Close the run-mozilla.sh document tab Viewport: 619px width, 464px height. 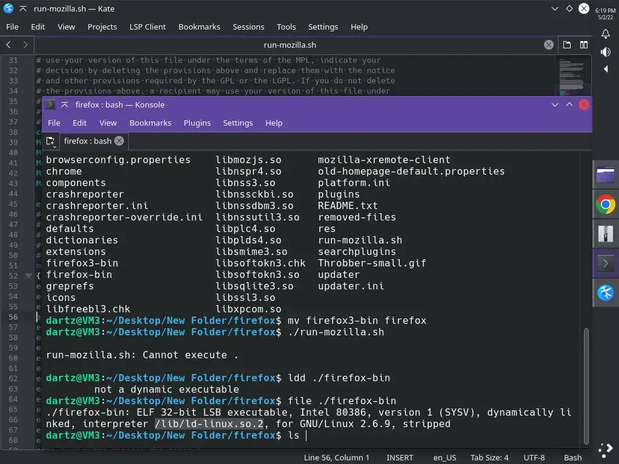click(548, 45)
